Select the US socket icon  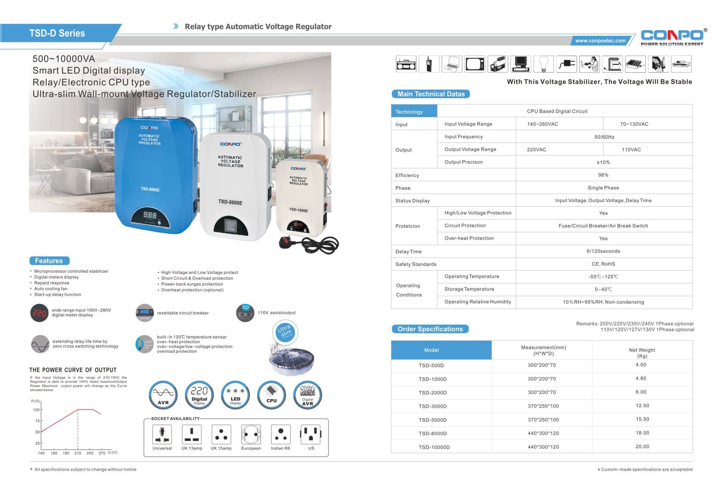tap(311, 434)
